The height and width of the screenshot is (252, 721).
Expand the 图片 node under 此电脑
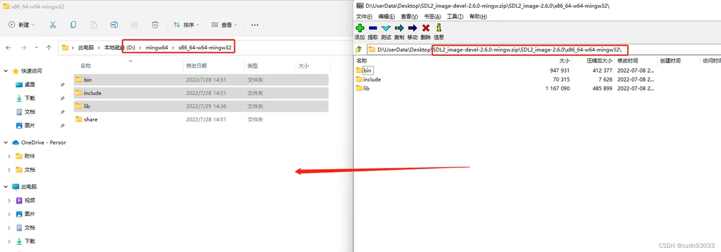point(10,214)
